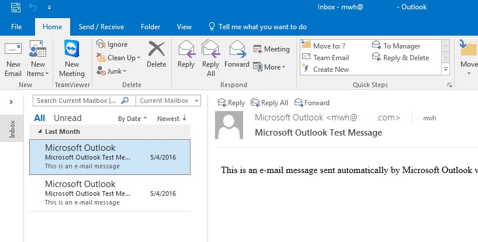Choose Create New quick step
Image resolution: width=478 pixels, height=242 pixels.
(325, 69)
